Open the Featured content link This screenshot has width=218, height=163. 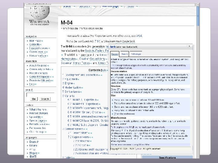tap(39, 48)
